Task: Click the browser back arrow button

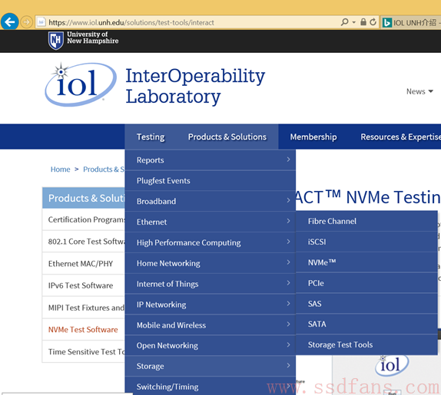Action: coord(9,21)
